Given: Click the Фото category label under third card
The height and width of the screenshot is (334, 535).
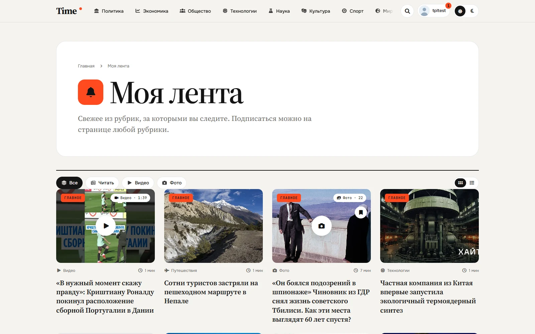Looking at the screenshot, I should (281, 271).
